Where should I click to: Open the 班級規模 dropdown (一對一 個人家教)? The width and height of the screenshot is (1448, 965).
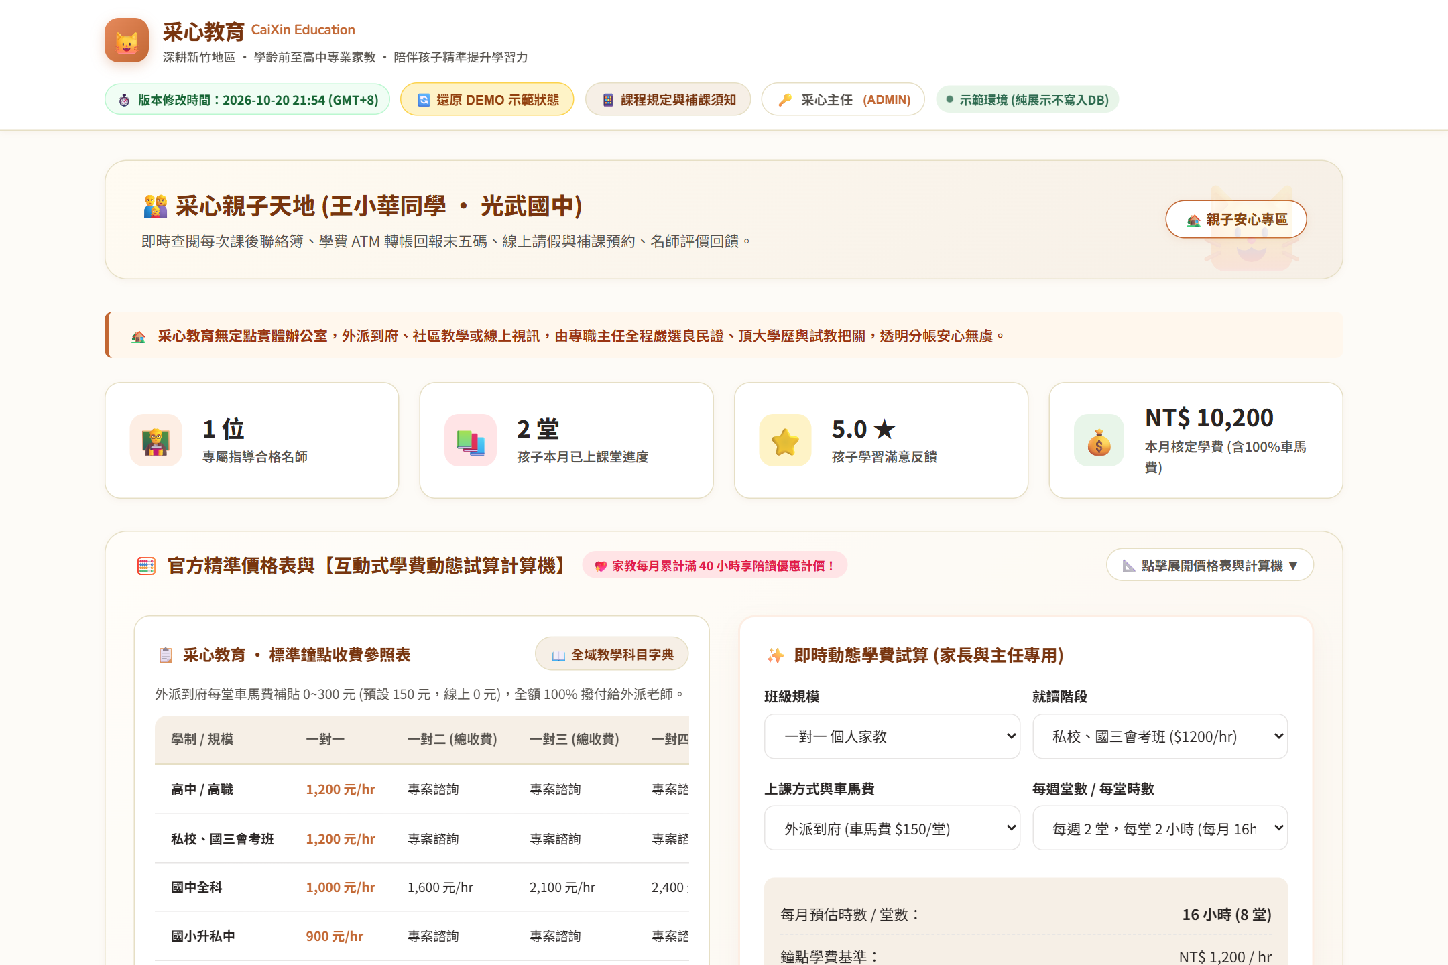pyautogui.click(x=892, y=736)
